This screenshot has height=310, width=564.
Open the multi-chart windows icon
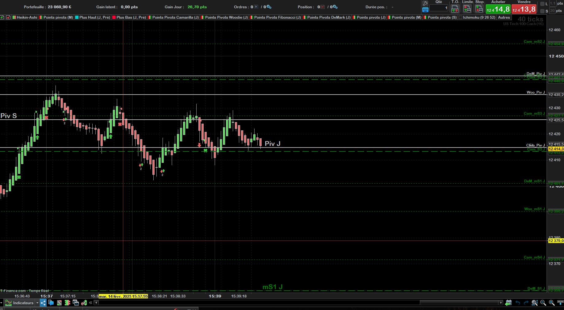click(x=75, y=303)
